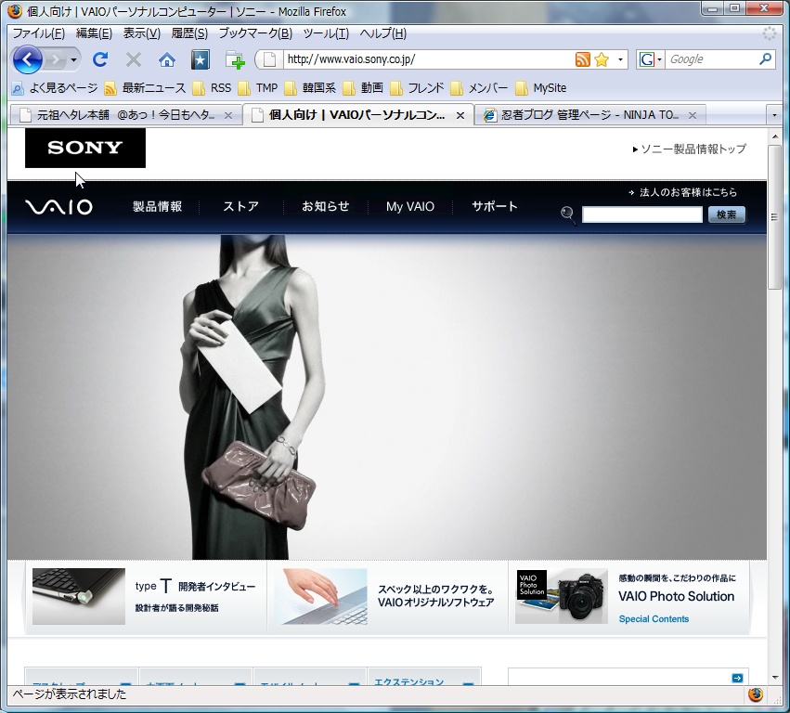Open the back/forward history dropdown

pos(73,60)
